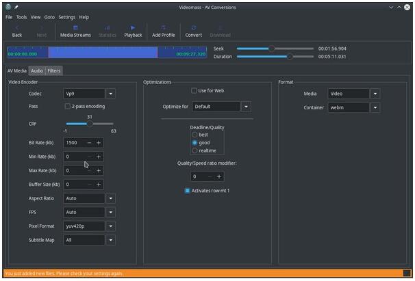The height and width of the screenshot is (281, 415).
Task: Open the Pixel Format dropdown
Action: [90, 226]
